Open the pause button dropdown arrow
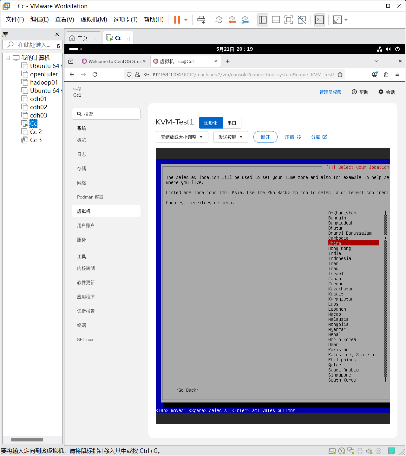Viewport: 406px width, 456px height. pyautogui.click(x=186, y=20)
